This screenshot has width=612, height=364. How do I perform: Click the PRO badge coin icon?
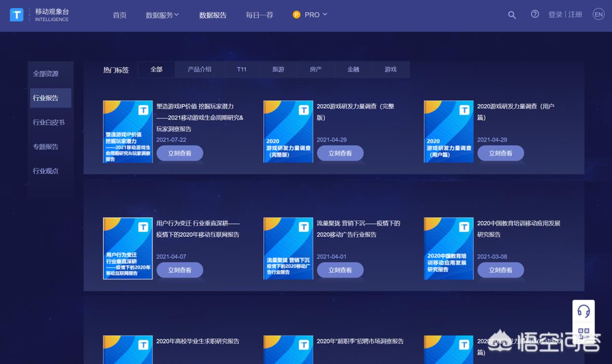297,15
